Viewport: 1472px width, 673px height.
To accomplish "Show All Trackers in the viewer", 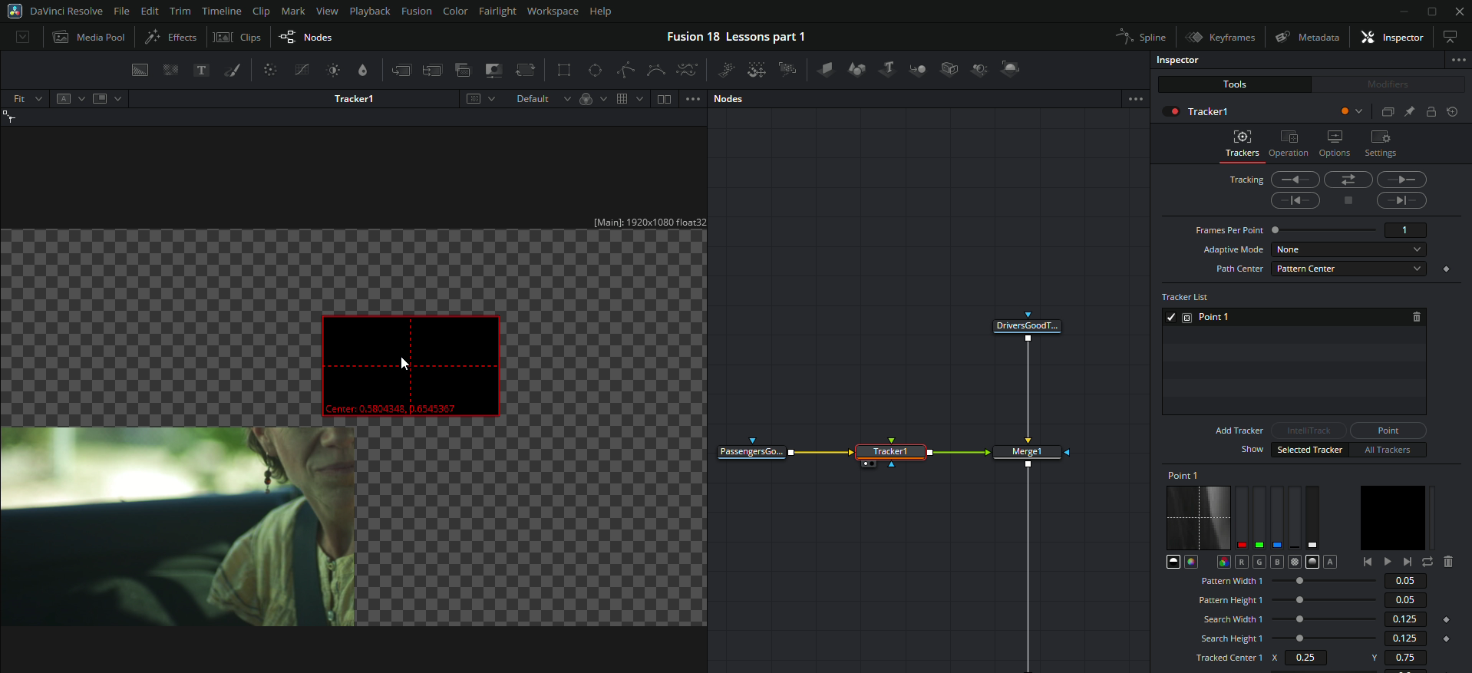I will pos(1387,450).
